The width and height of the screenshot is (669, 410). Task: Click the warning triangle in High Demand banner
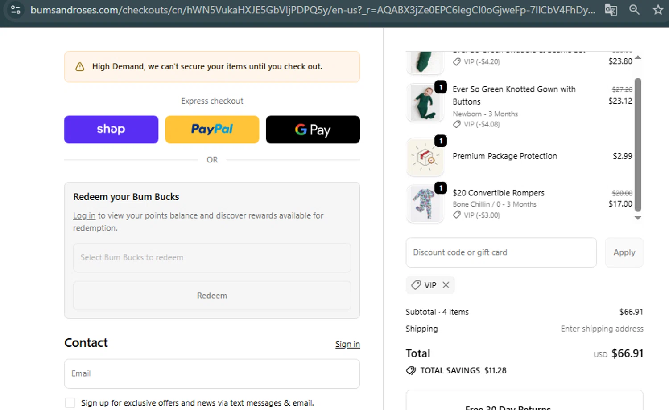point(80,67)
